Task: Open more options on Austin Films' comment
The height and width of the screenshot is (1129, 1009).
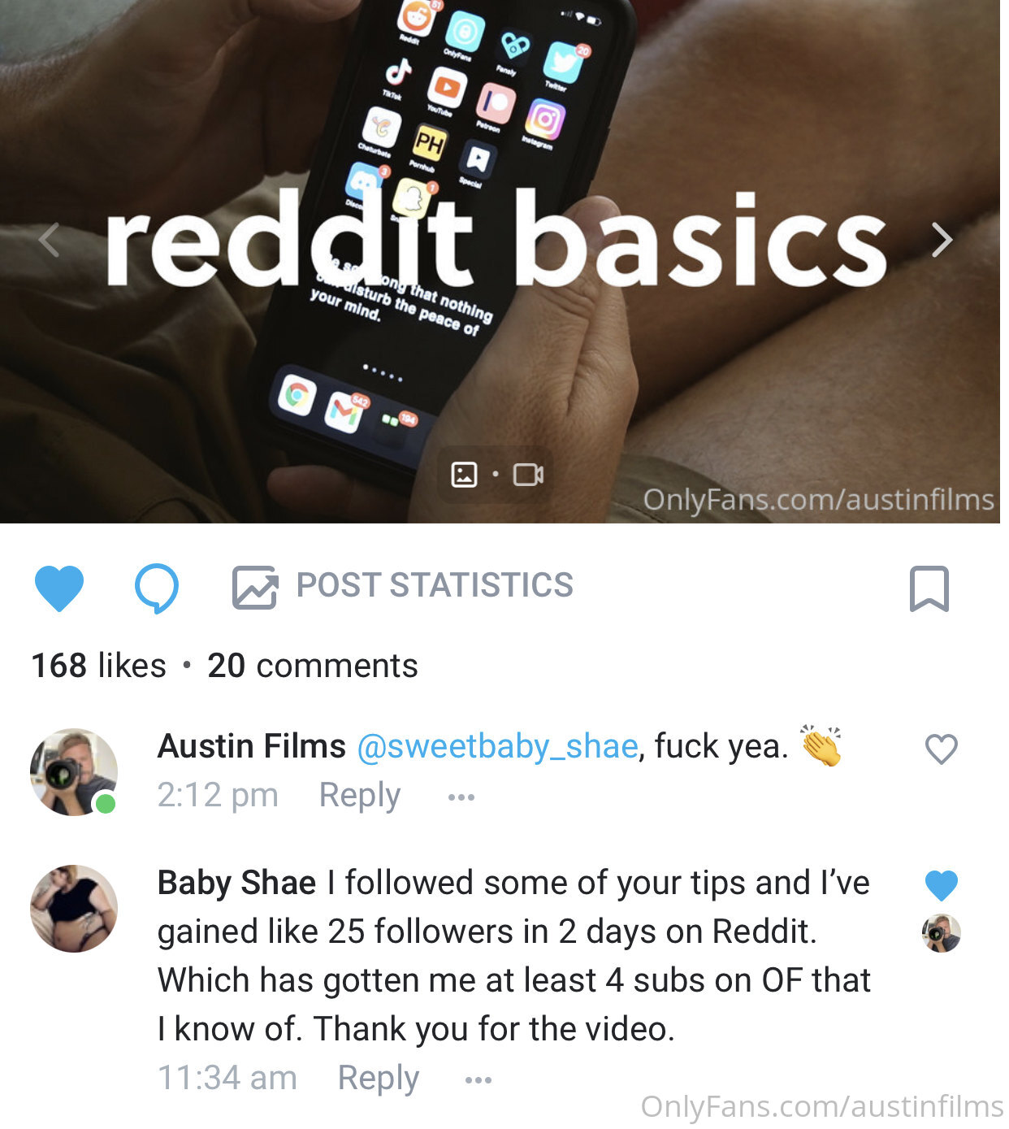Action: click(x=461, y=797)
